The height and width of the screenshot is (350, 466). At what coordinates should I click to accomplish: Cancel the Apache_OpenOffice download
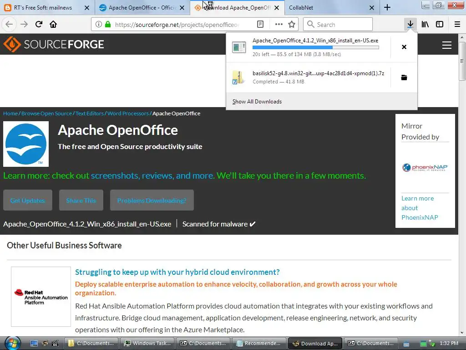click(404, 47)
